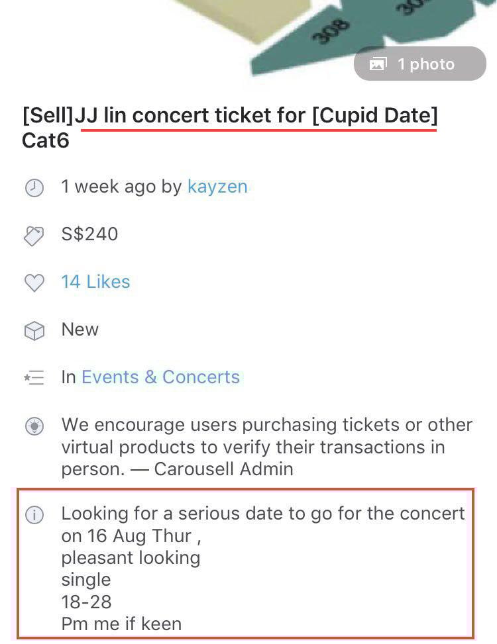Click the S$240 price text

point(89,234)
